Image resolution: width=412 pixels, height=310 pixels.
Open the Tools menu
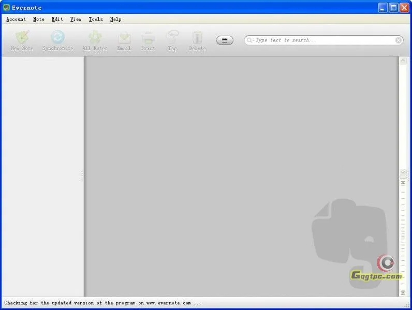click(96, 19)
